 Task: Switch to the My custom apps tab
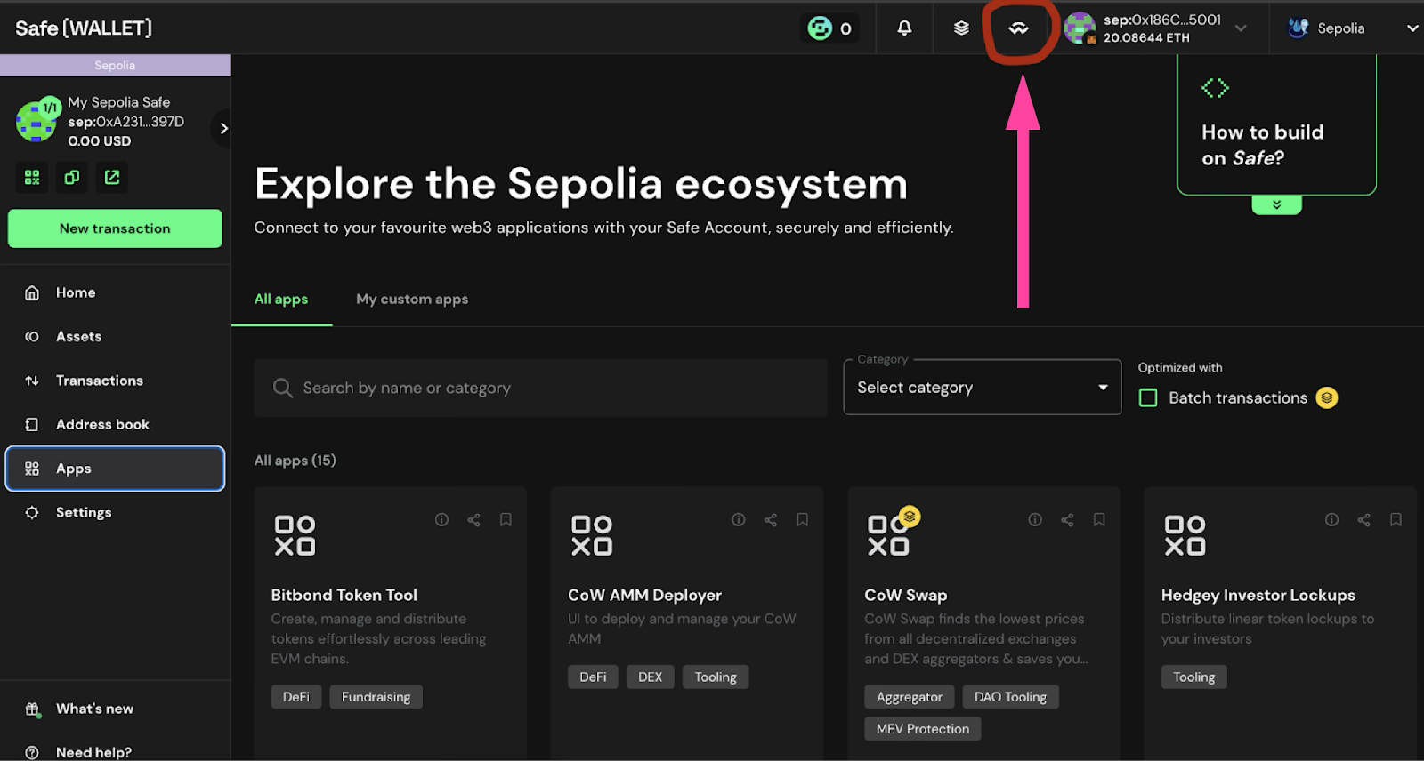coord(412,300)
